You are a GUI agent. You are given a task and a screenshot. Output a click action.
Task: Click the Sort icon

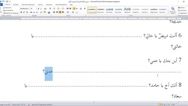click(x=81, y=9)
